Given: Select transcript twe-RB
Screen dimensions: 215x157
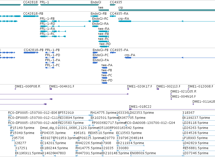Looking at the screenshot, I should click(104, 36).
